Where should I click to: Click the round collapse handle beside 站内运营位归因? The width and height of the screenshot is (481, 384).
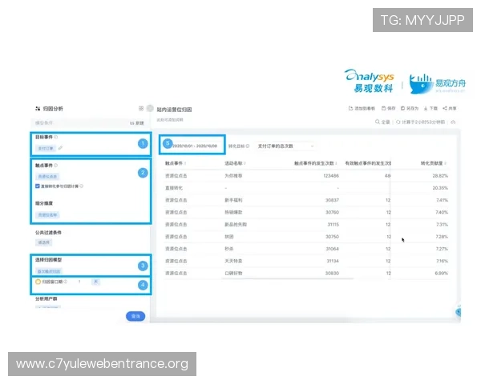click(150, 109)
